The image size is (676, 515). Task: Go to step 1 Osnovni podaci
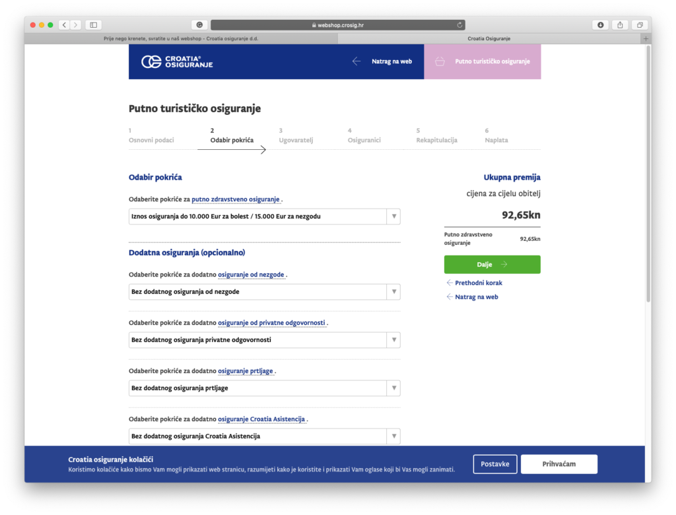coord(151,140)
